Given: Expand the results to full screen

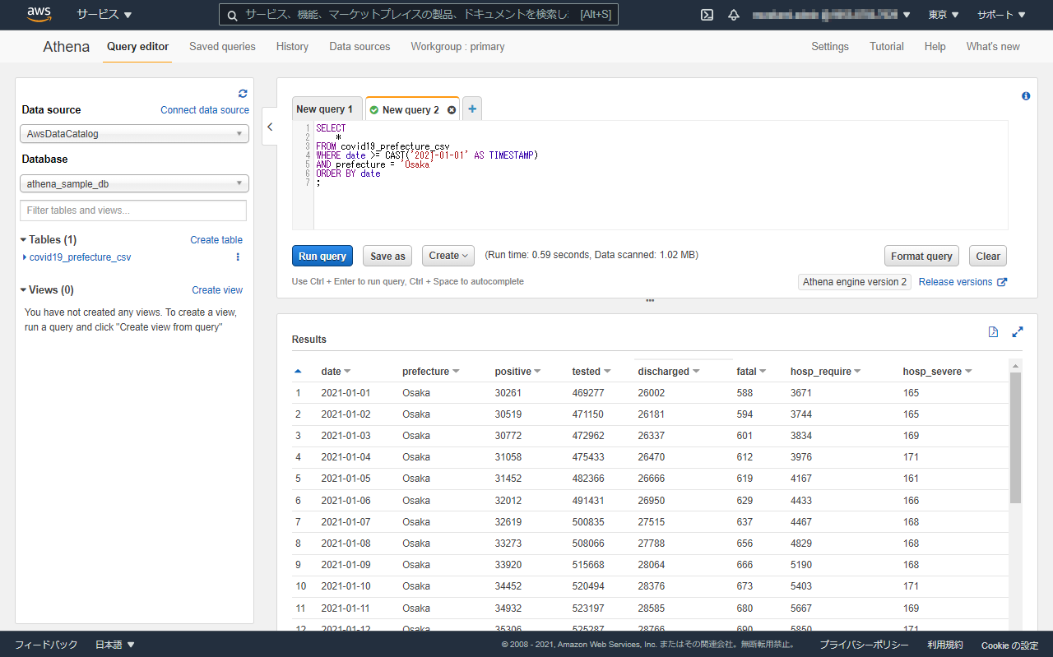Looking at the screenshot, I should pos(1018,332).
